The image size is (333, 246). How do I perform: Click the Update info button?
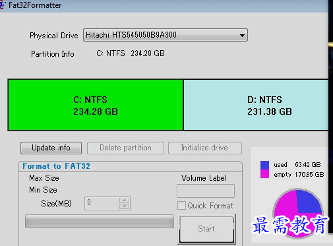pos(51,148)
